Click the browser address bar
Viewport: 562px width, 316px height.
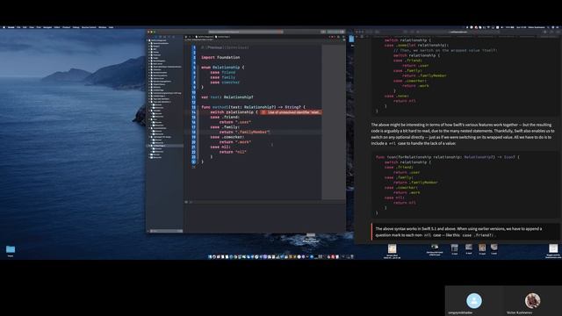click(x=458, y=32)
